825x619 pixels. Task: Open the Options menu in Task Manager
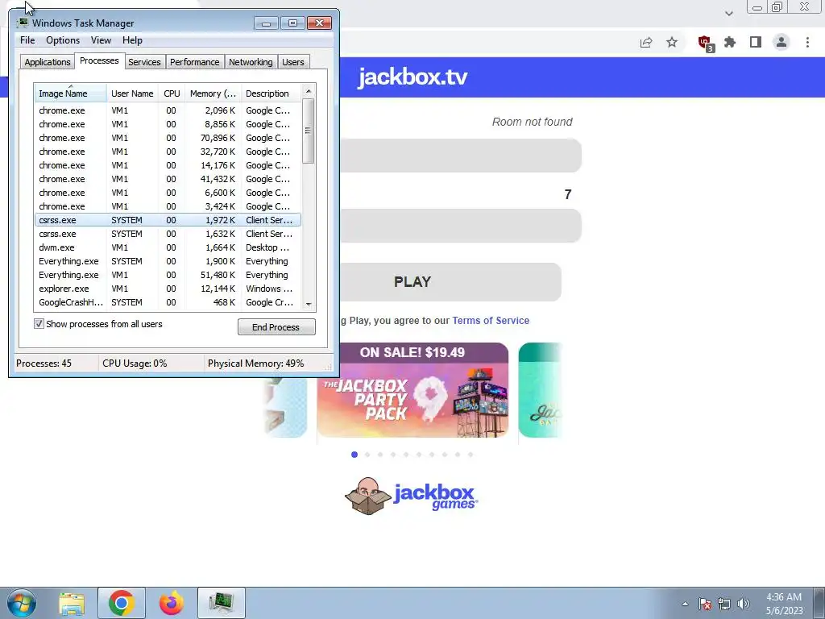pos(63,40)
